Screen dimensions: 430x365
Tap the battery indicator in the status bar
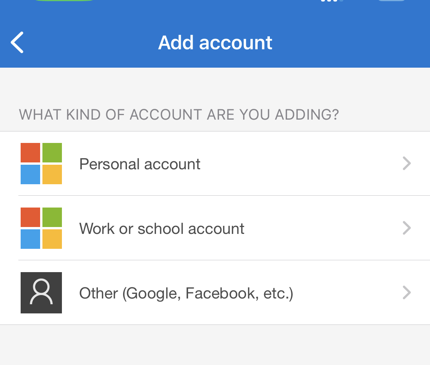391,1
